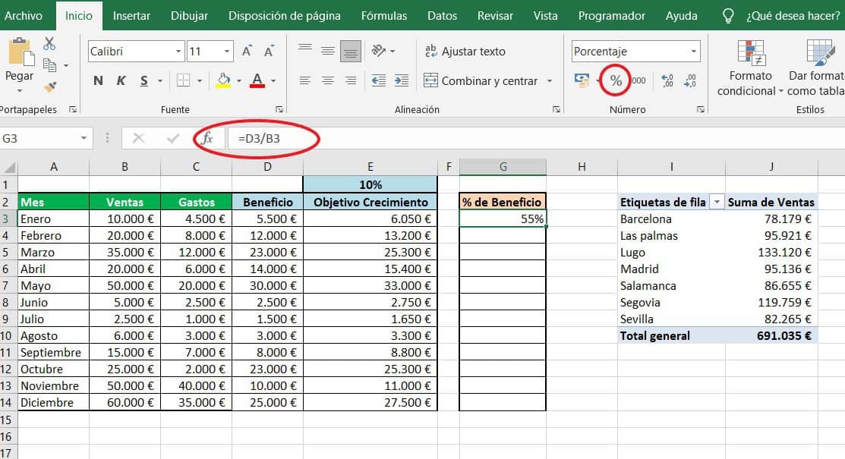Open the font size 11 dropdown
845x459 pixels.
pyautogui.click(x=227, y=52)
